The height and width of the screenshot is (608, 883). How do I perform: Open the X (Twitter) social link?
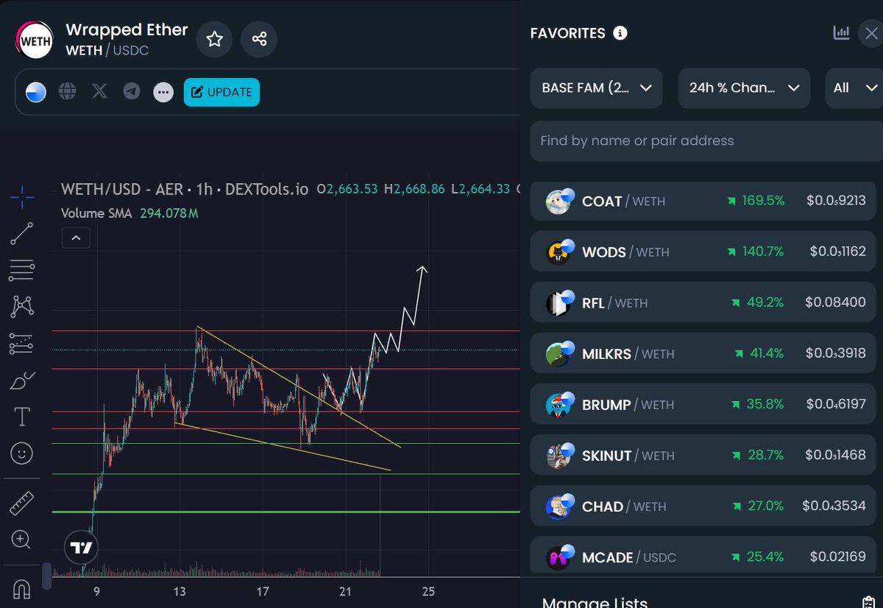100,92
